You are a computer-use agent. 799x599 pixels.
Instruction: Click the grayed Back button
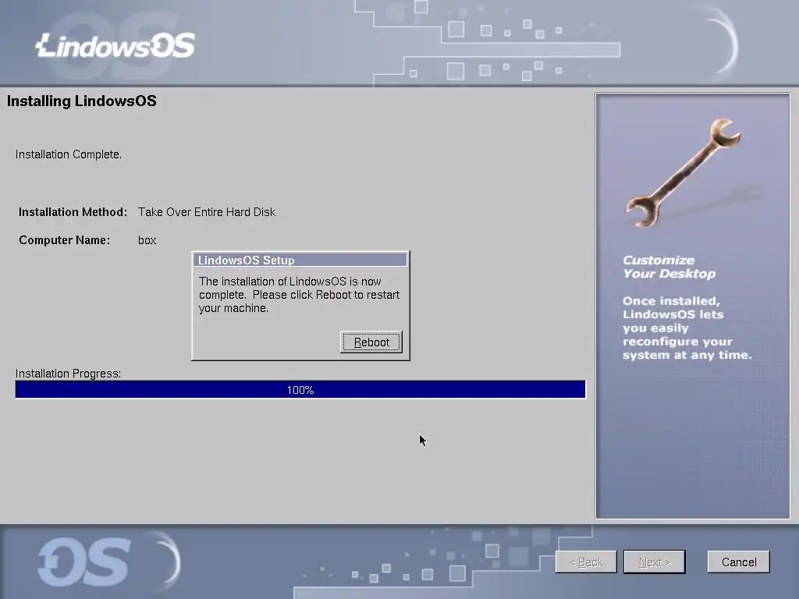586,562
